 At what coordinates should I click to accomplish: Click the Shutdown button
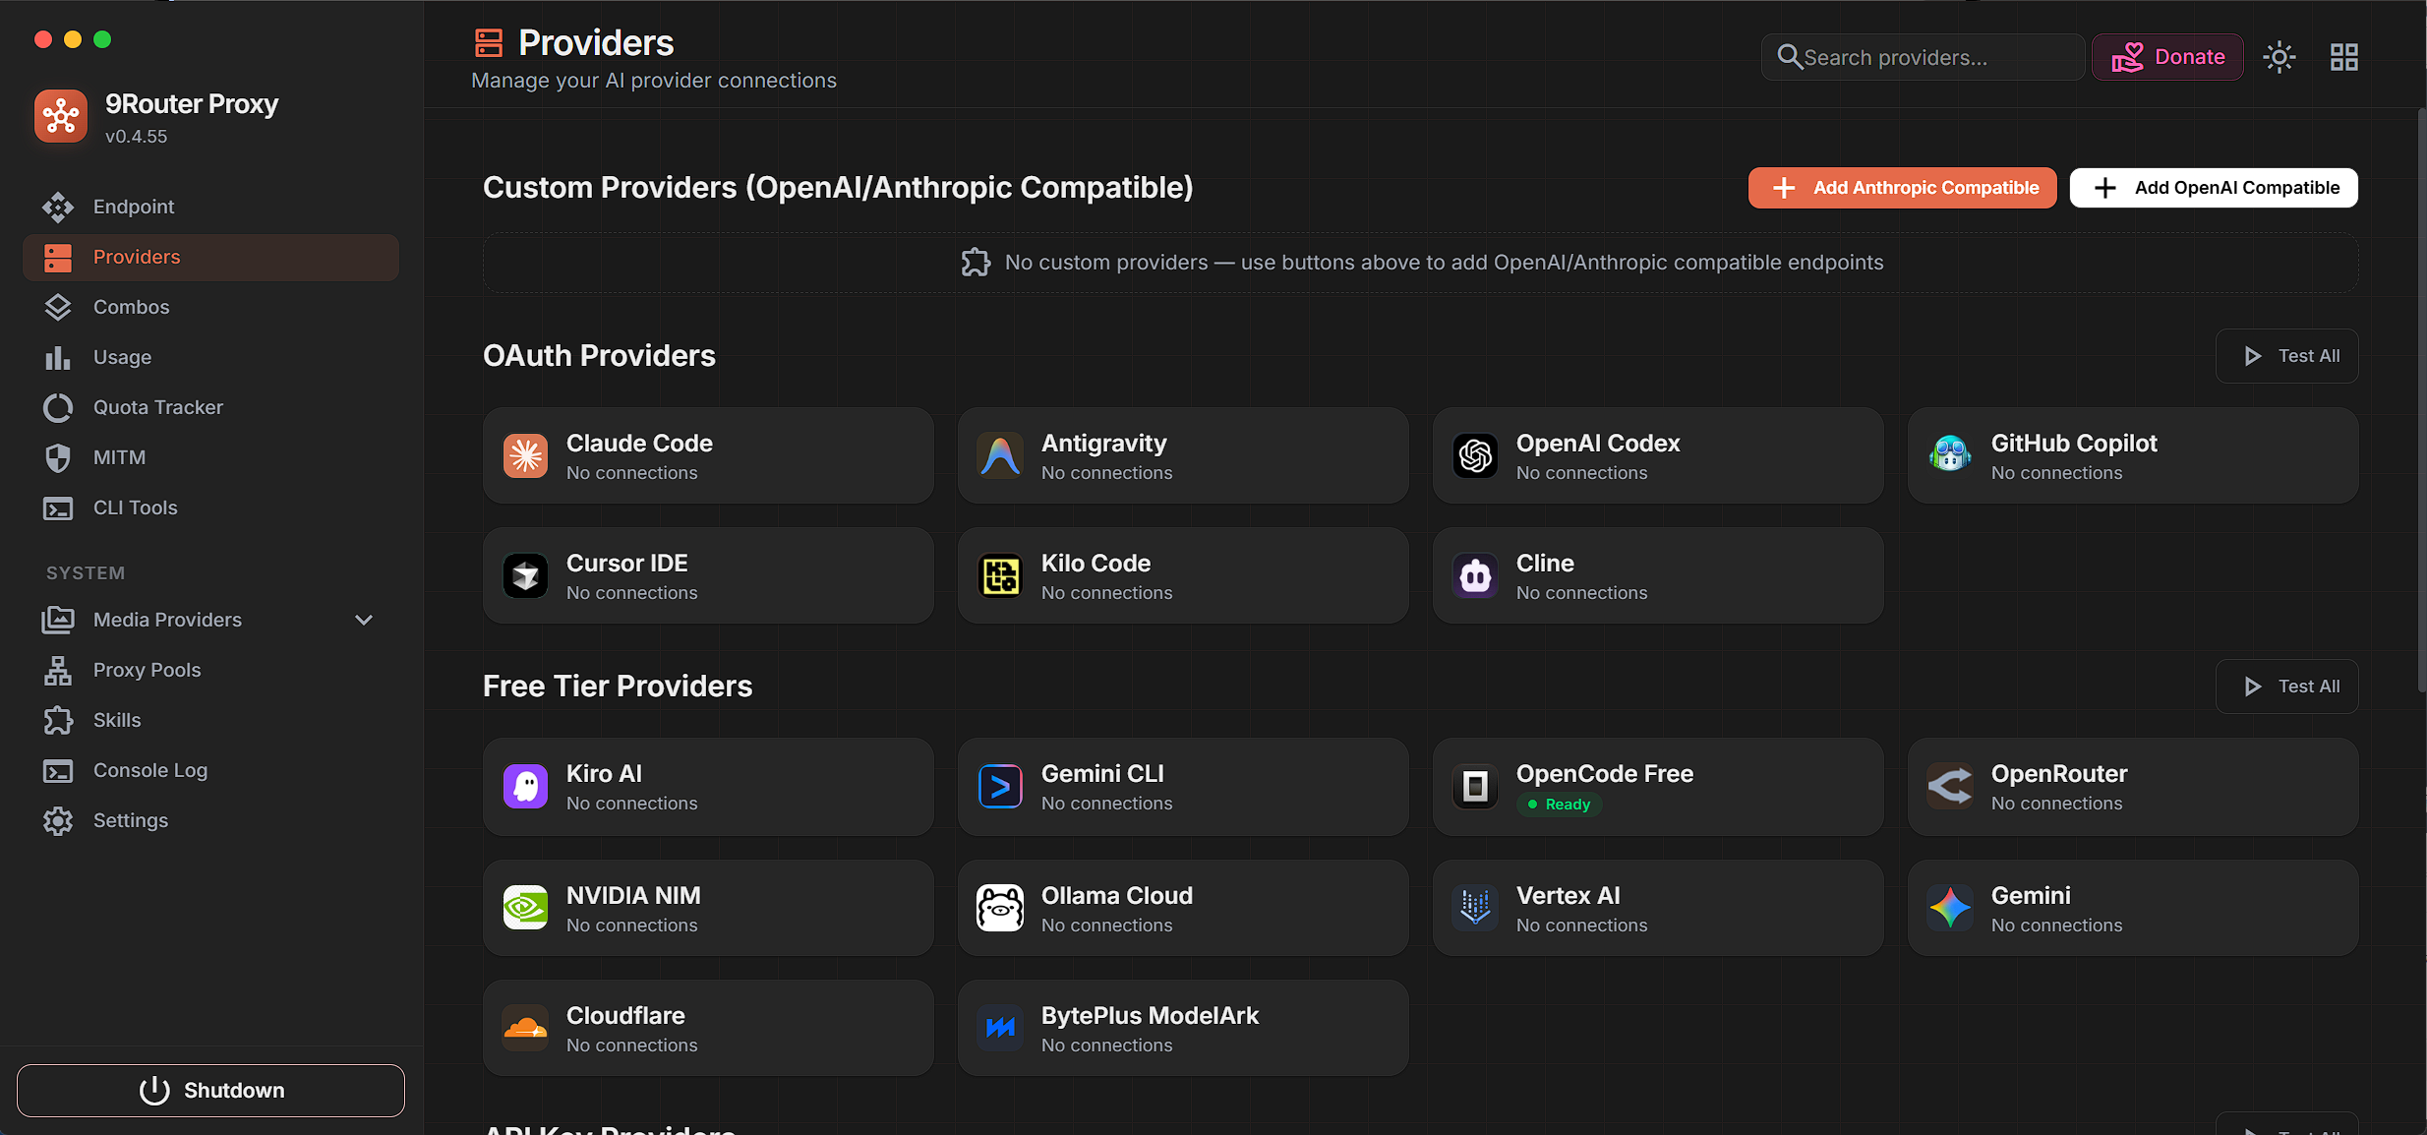210,1091
